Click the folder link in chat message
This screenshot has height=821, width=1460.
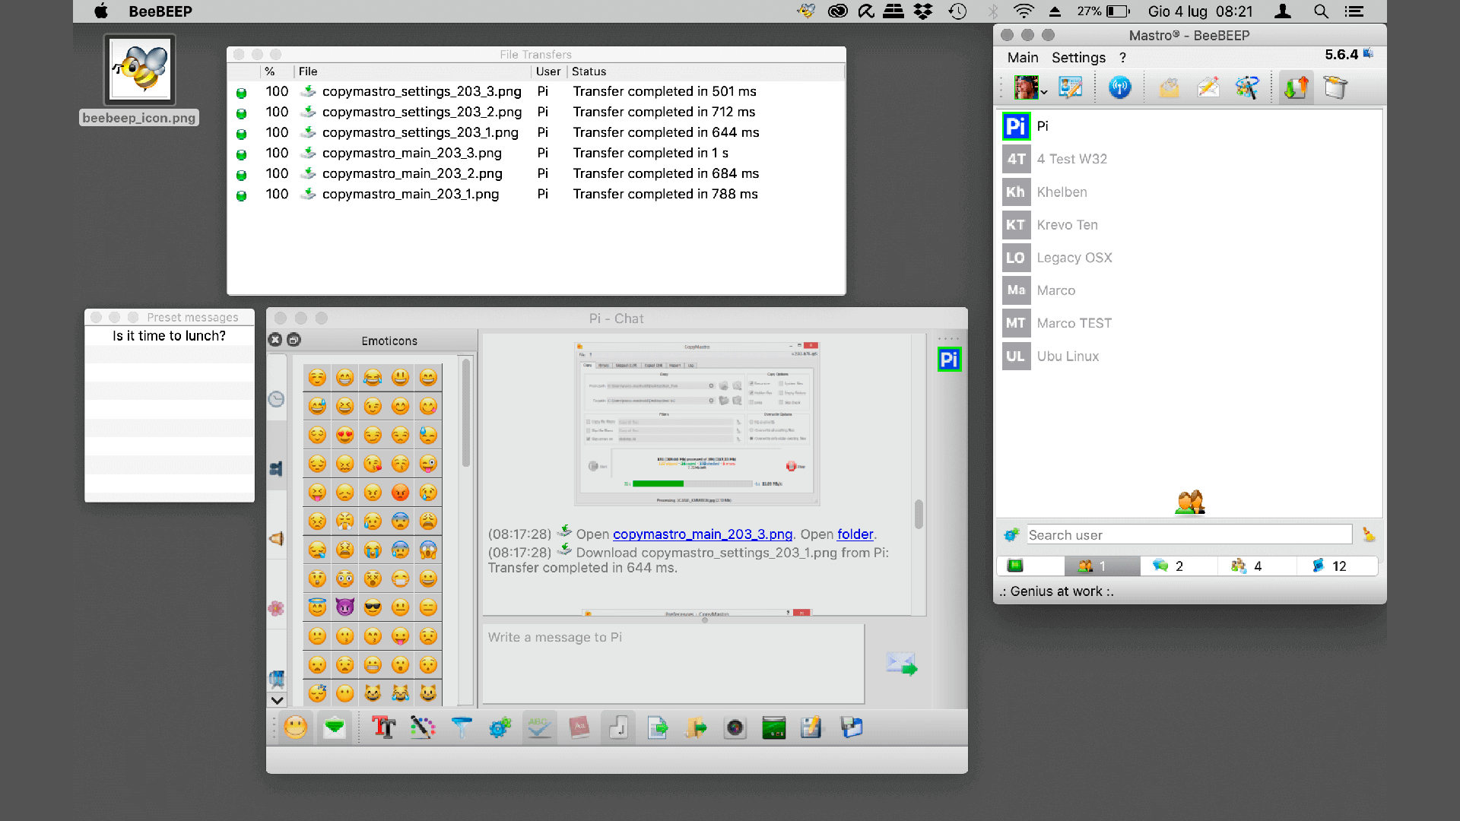pos(855,534)
